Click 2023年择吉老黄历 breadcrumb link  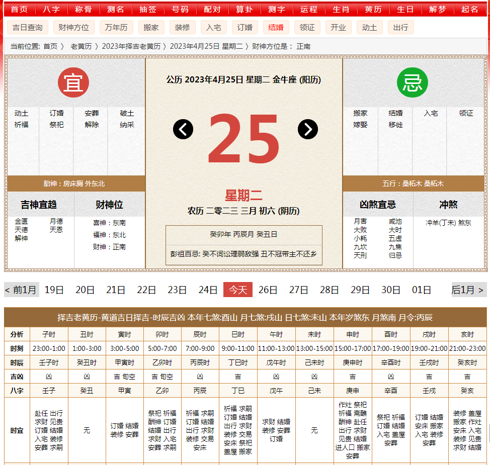click(131, 46)
